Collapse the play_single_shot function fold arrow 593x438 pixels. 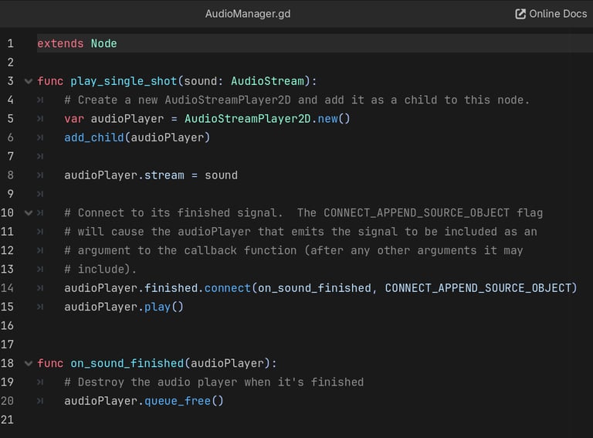point(29,81)
